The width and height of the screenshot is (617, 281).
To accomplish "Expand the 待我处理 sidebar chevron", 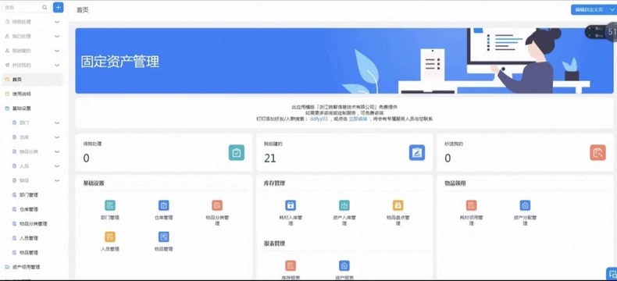I will [57, 22].
